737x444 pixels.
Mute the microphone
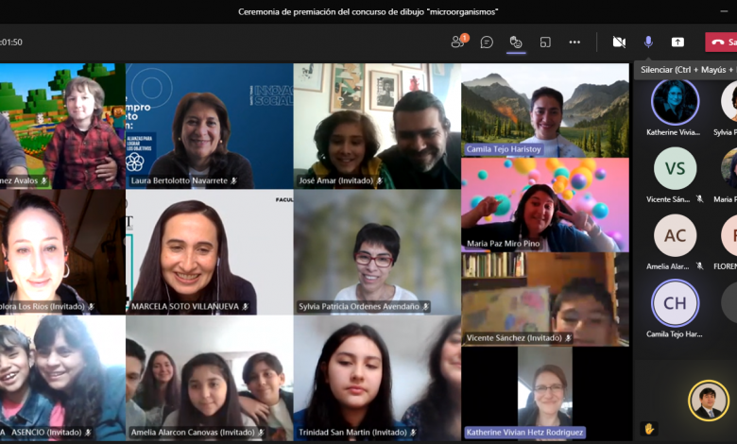pyautogui.click(x=648, y=42)
